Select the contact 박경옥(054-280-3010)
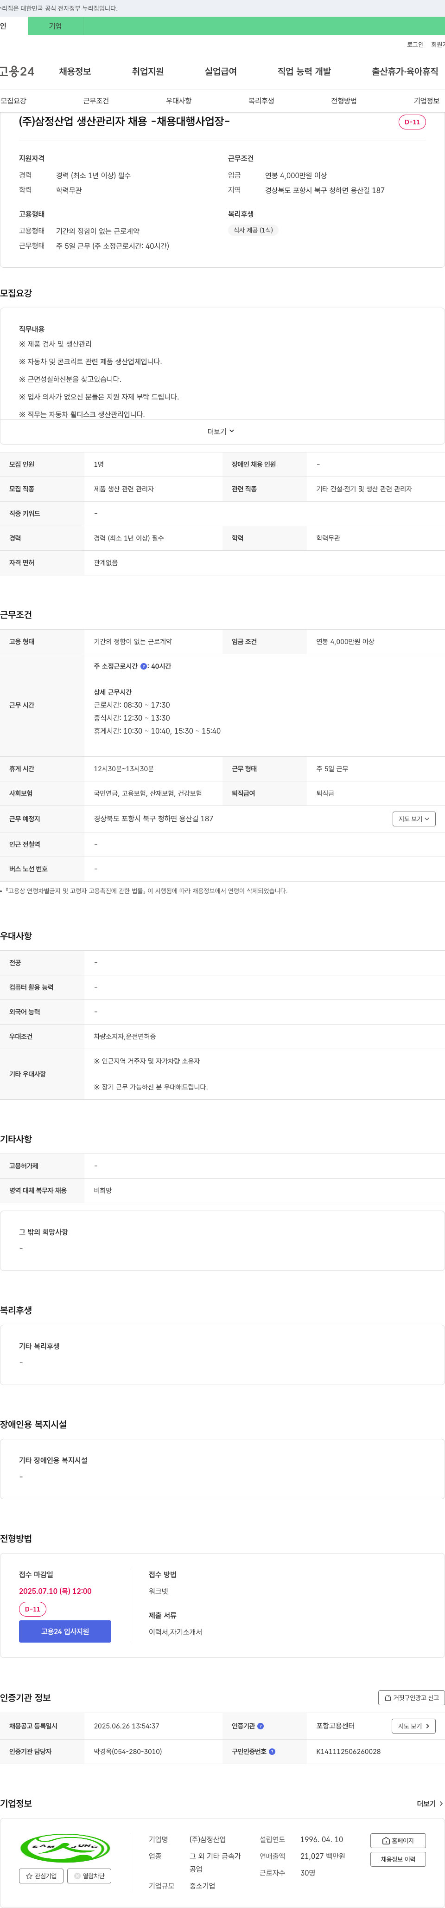This screenshot has width=445, height=1908. 128,1751
